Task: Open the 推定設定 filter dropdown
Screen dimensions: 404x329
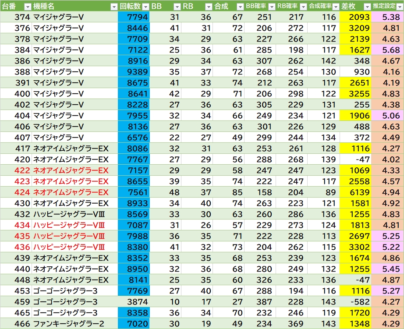Action: (x=399, y=6)
